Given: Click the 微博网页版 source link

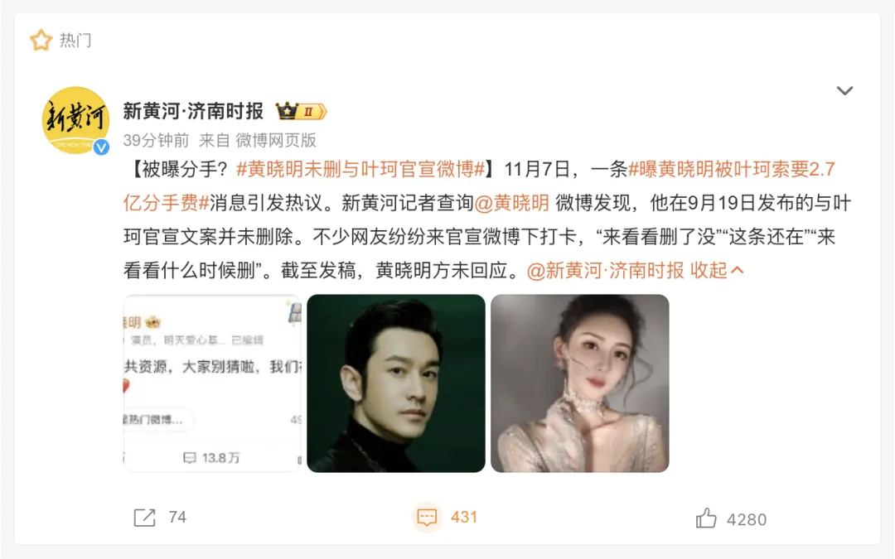Looking at the screenshot, I should coord(276,140).
